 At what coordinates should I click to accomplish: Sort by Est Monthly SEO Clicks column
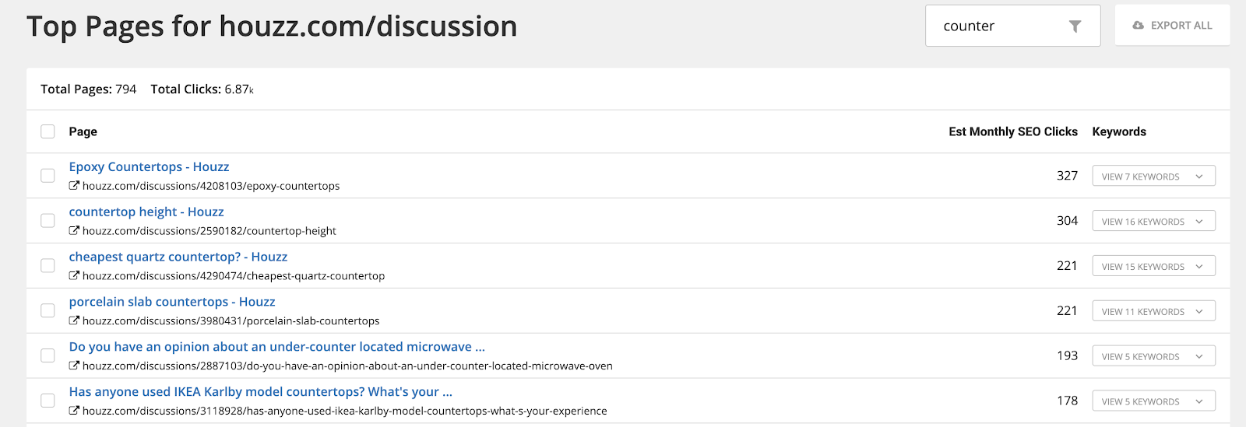[x=1012, y=131]
